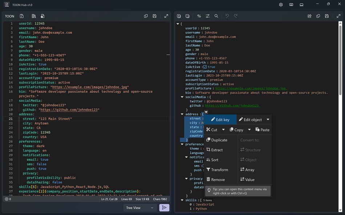The image size is (345, 215).
Task: Open the sort contents tool
Action: [199, 16]
